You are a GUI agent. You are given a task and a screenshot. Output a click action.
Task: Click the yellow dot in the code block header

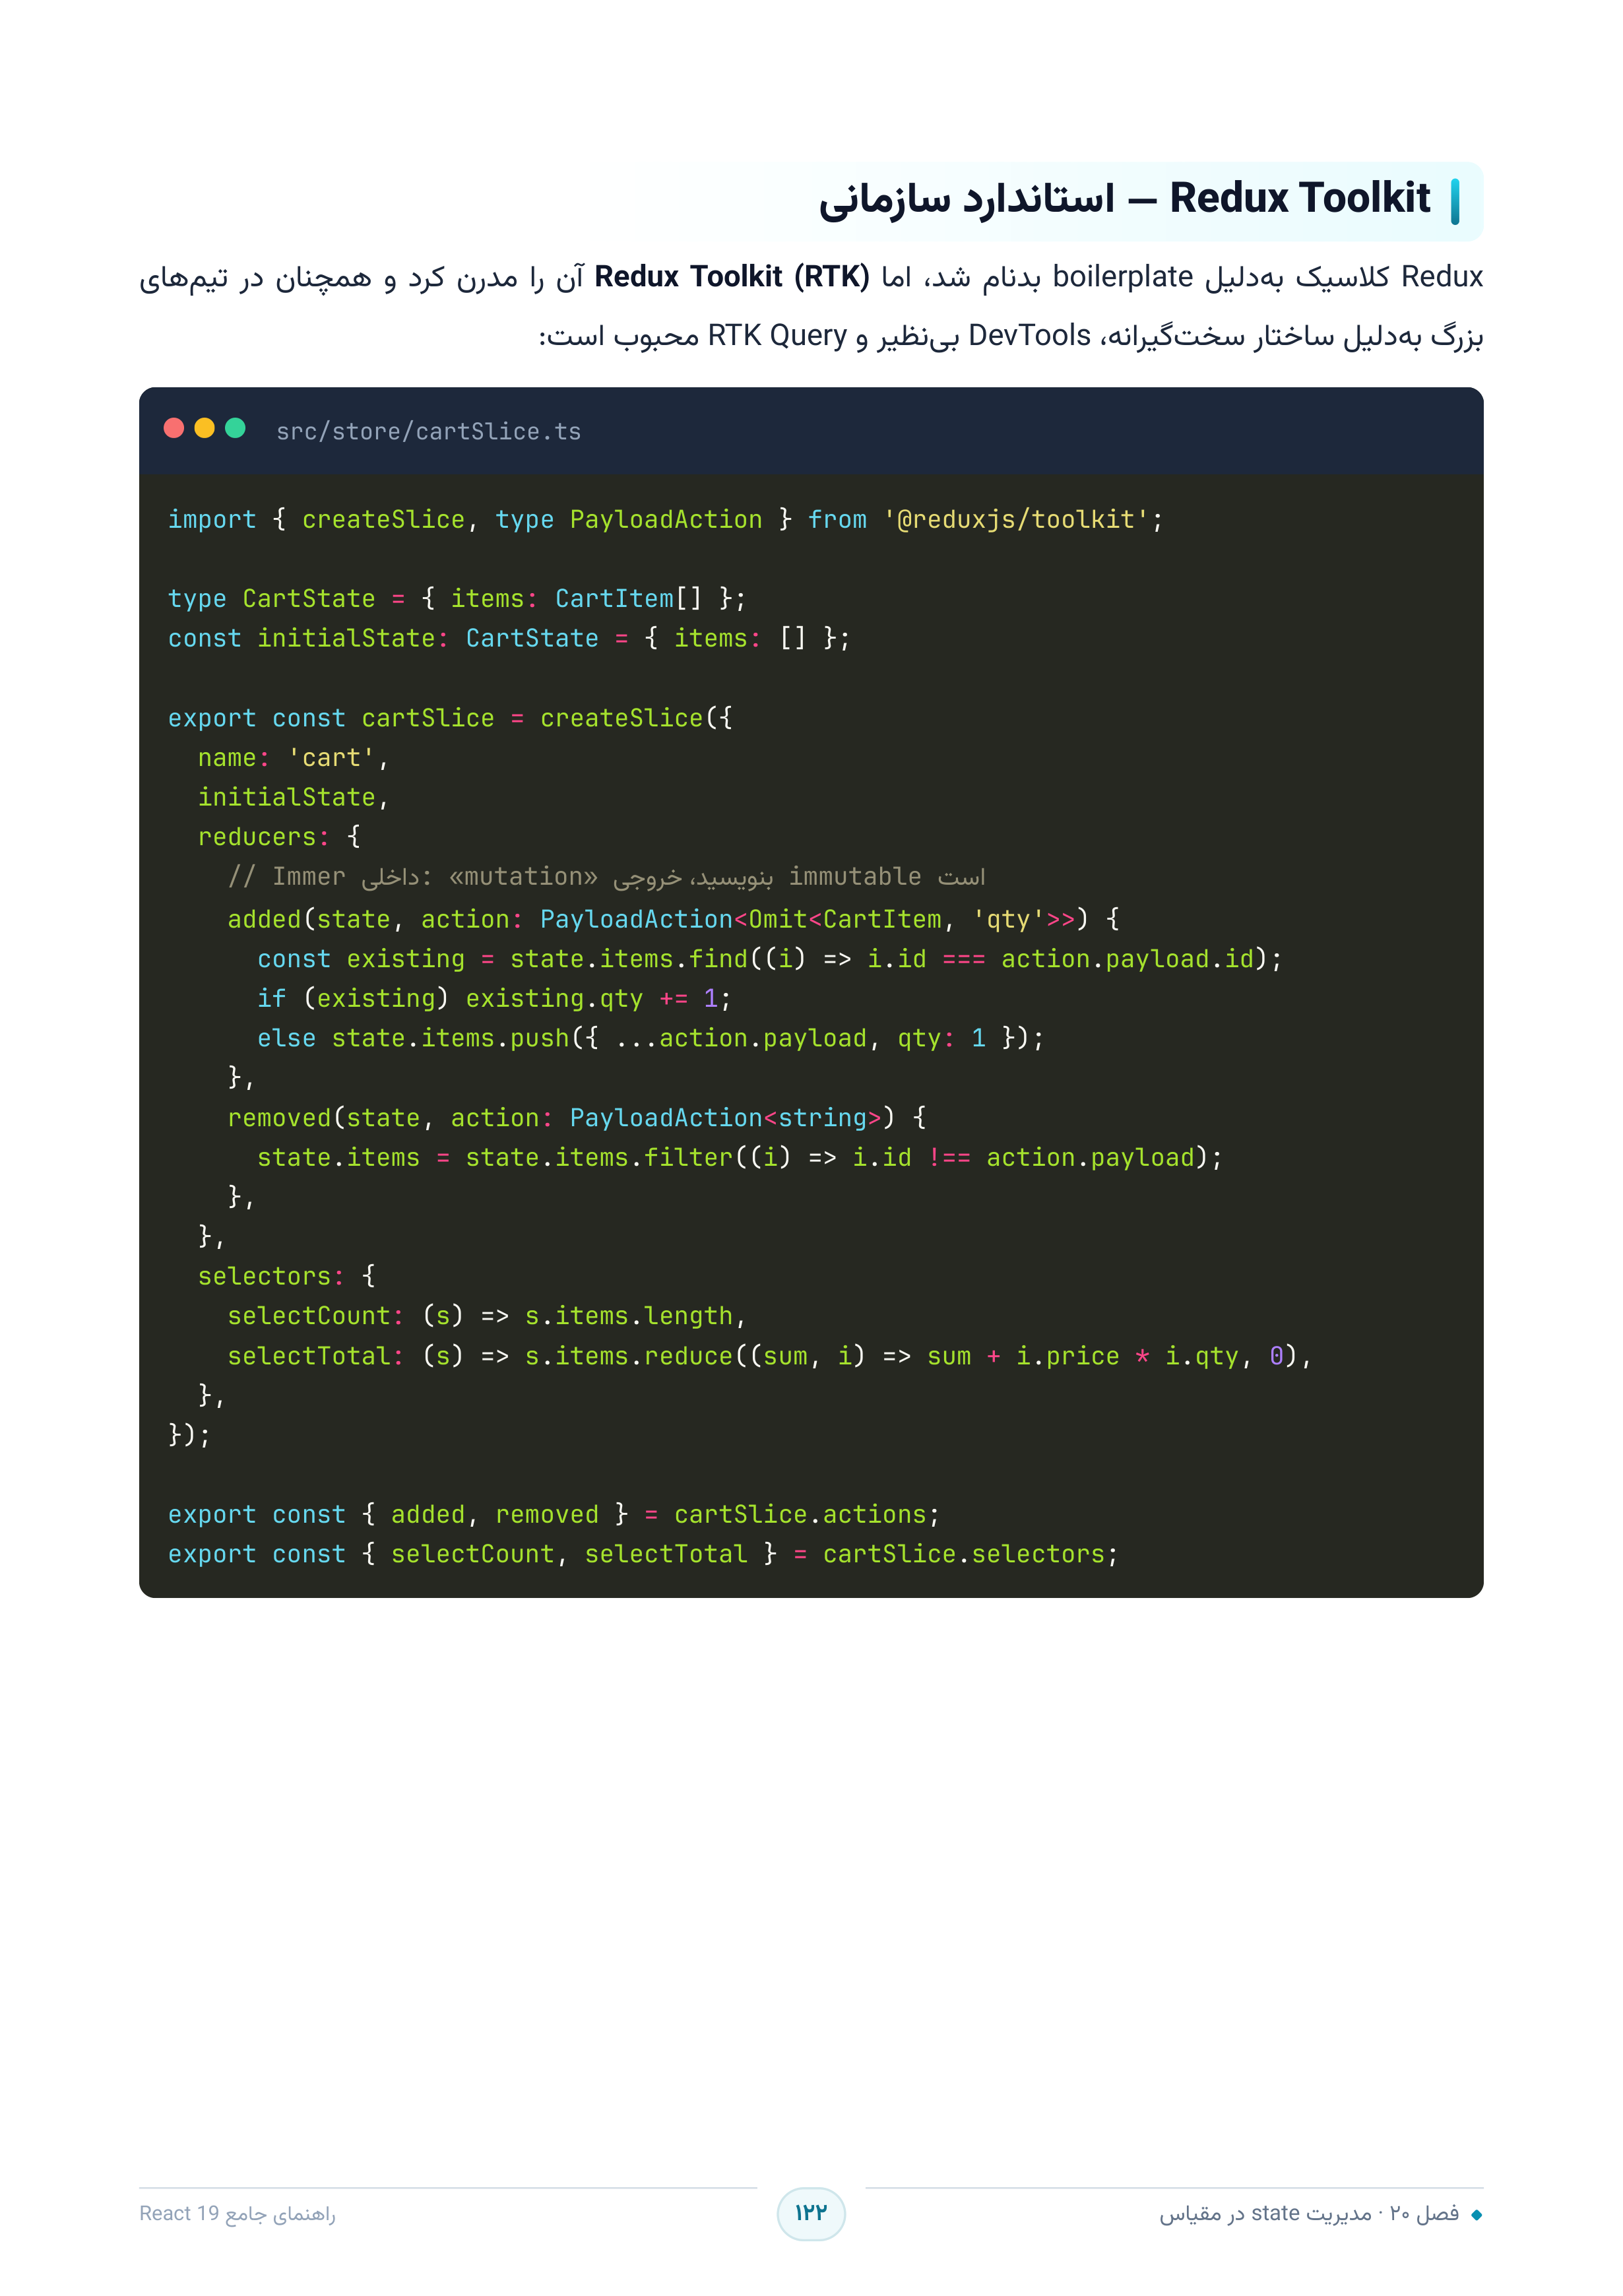pos(205,428)
